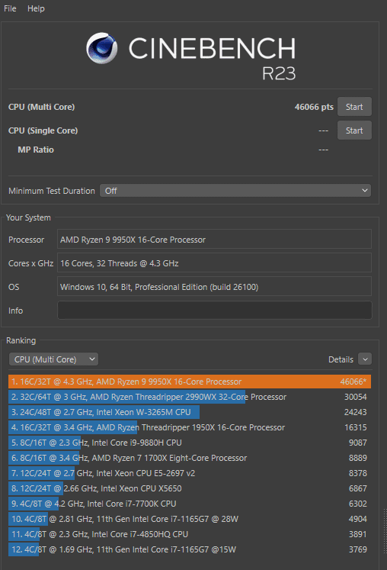
Task: Click the 24243 score value
Action: pos(356,412)
